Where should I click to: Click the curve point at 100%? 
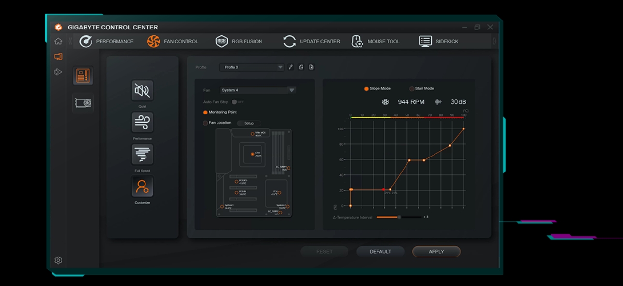pos(464,129)
